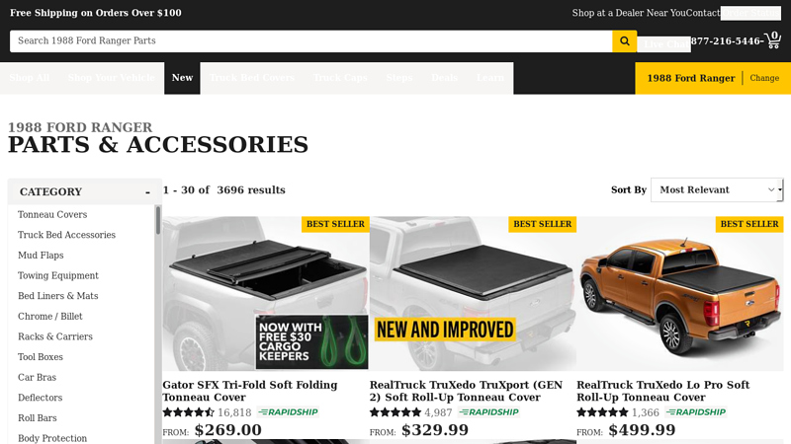Image resolution: width=791 pixels, height=444 pixels.
Task: Change the 1988 Ford Ranger vehicle
Action: click(x=764, y=78)
